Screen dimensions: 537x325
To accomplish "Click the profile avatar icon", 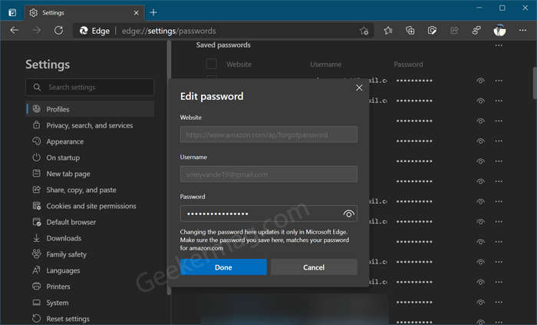I will [x=499, y=31].
